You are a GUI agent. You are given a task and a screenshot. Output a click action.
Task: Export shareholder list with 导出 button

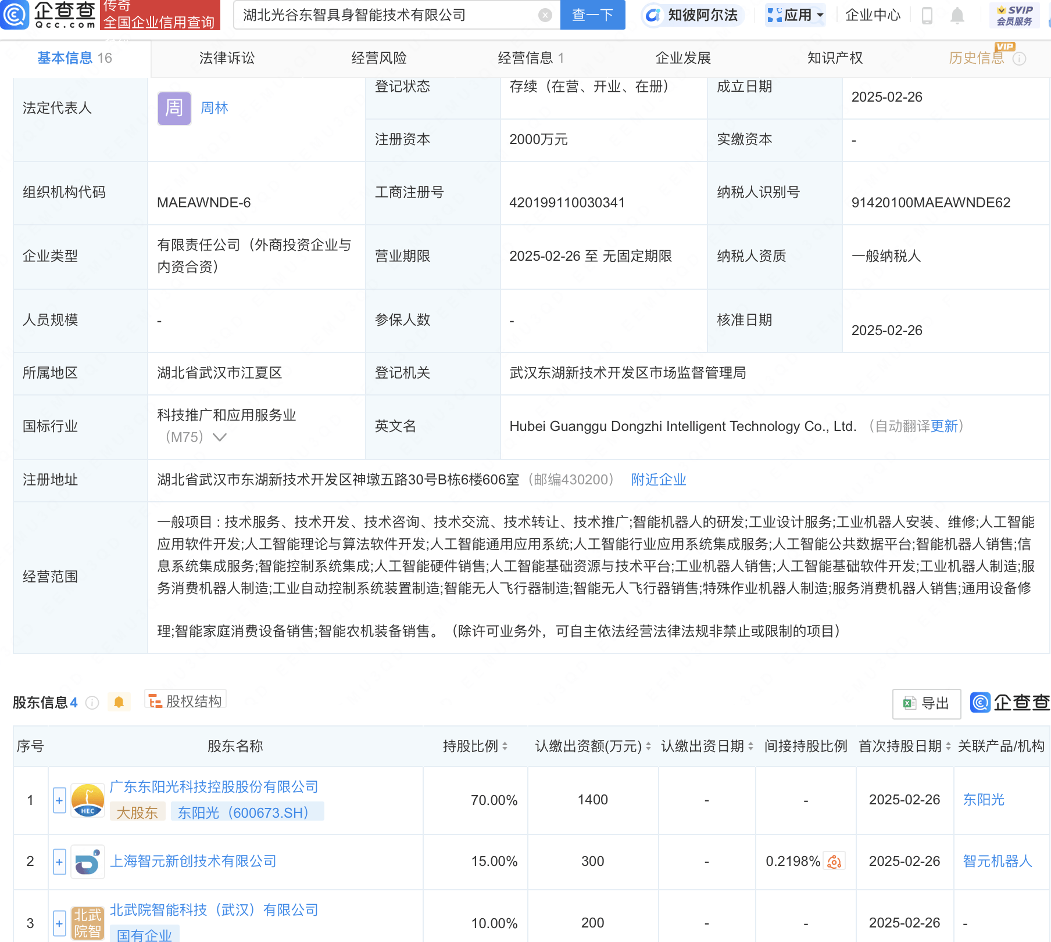tap(927, 703)
